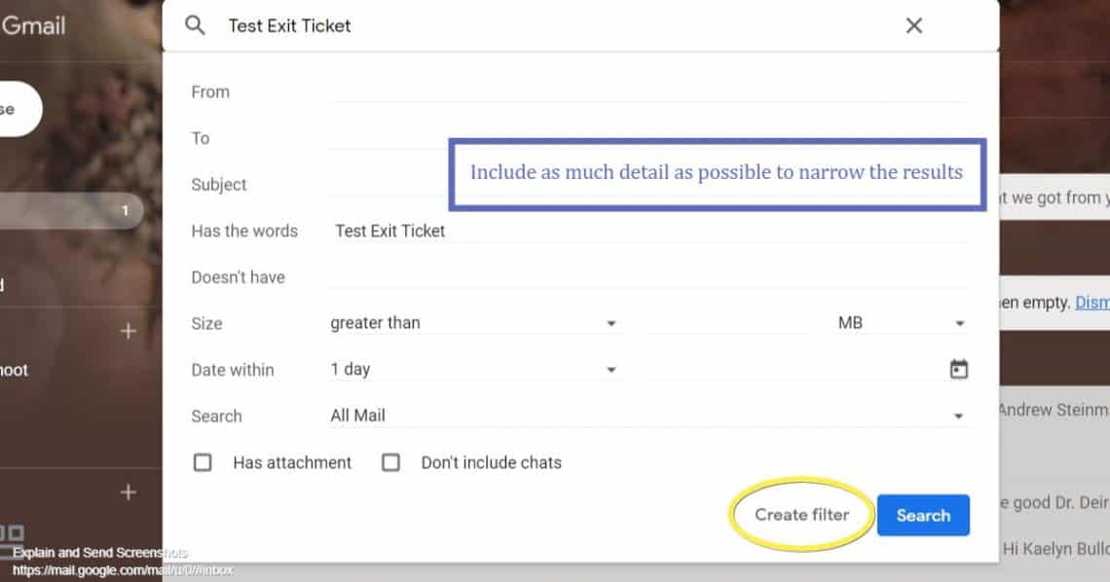Click the plus icon in the sidebar
This screenshot has width=1110, height=582.
(128, 331)
